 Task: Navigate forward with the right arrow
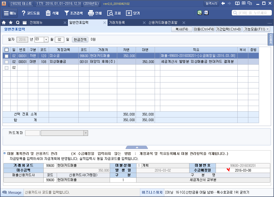coord(229,3)
